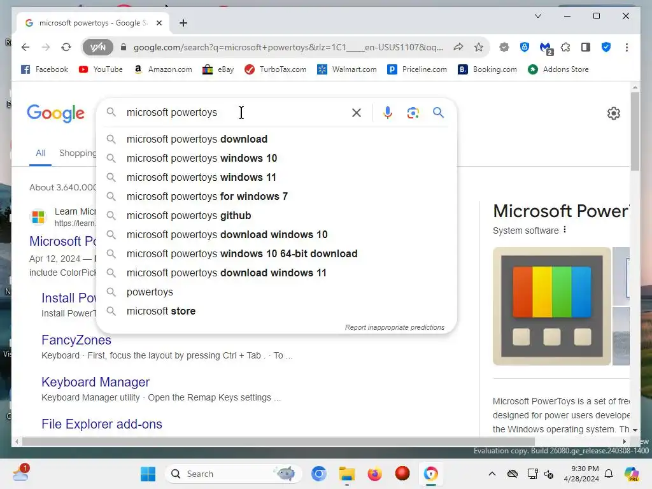Select suggestion 'microsoft powertoys windows 10'
The height and width of the screenshot is (489, 652).
[276, 159]
